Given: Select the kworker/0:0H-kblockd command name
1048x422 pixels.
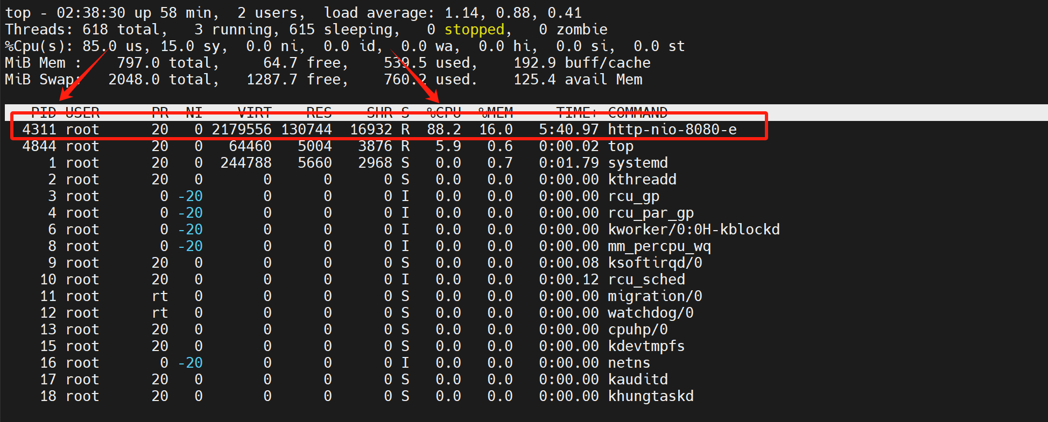Looking at the screenshot, I should (x=694, y=230).
